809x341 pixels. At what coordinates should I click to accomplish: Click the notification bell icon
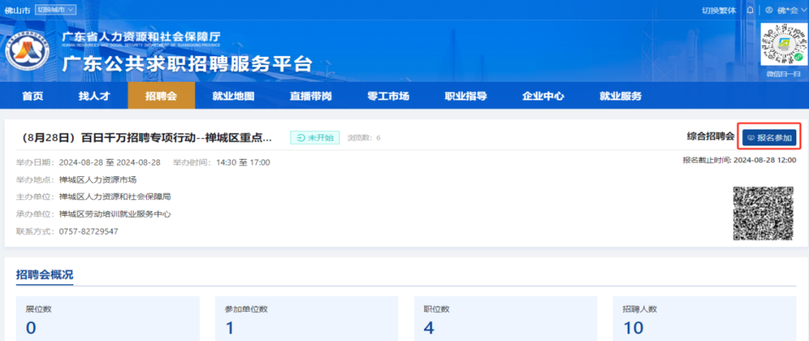[x=750, y=10]
